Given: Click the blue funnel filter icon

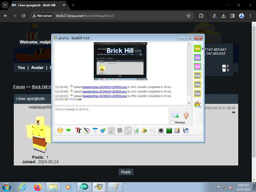Looking at the screenshot, I should [x=95, y=130].
